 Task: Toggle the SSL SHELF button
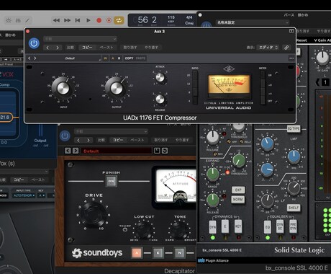294,208
